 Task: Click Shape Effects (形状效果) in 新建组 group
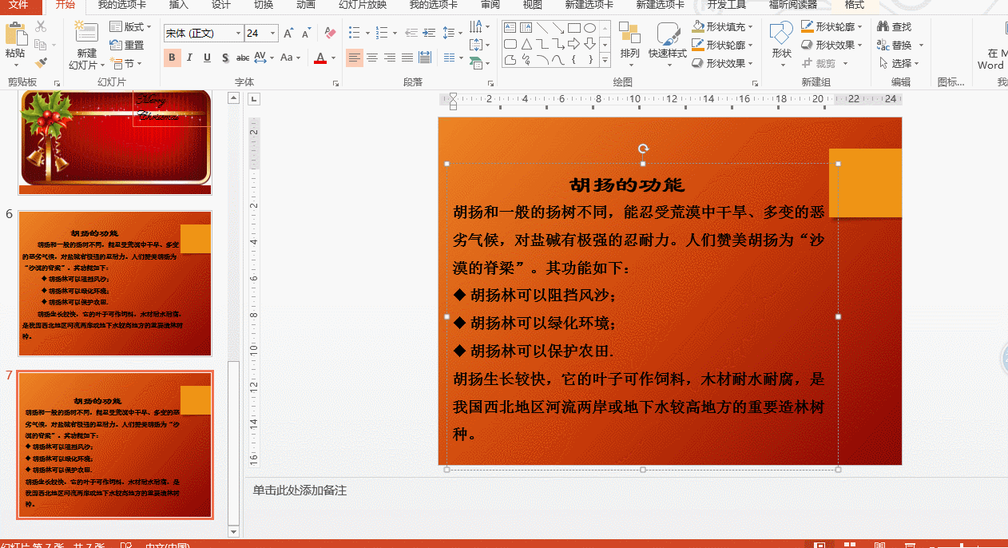pos(831,45)
